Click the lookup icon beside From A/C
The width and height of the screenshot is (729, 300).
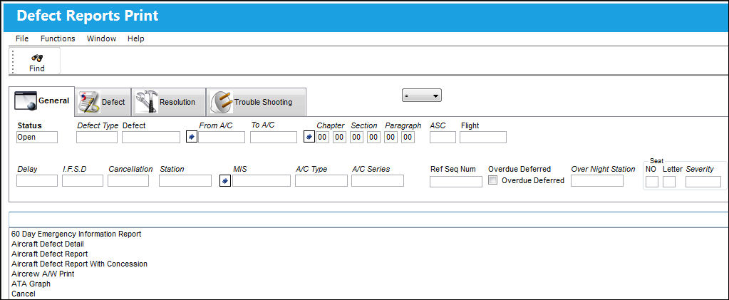point(192,138)
